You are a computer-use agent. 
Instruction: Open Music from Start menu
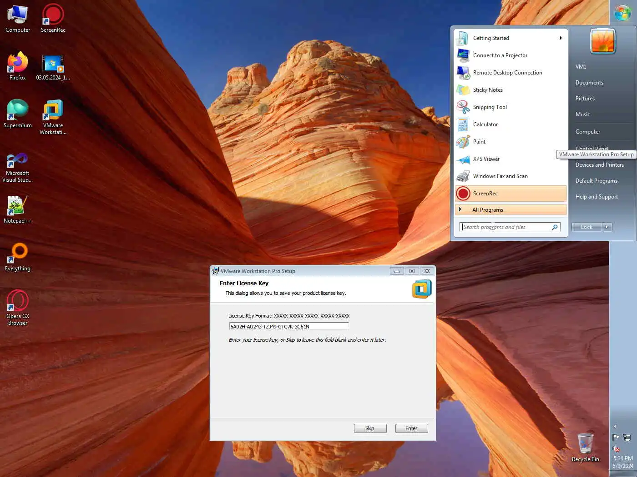click(582, 114)
